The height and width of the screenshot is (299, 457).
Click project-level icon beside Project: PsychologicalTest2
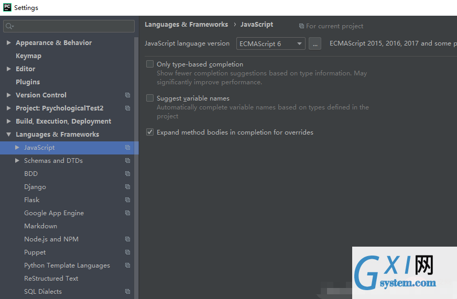point(127,108)
